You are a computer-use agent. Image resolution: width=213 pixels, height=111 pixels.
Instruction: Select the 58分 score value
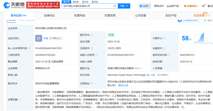click(x=187, y=38)
